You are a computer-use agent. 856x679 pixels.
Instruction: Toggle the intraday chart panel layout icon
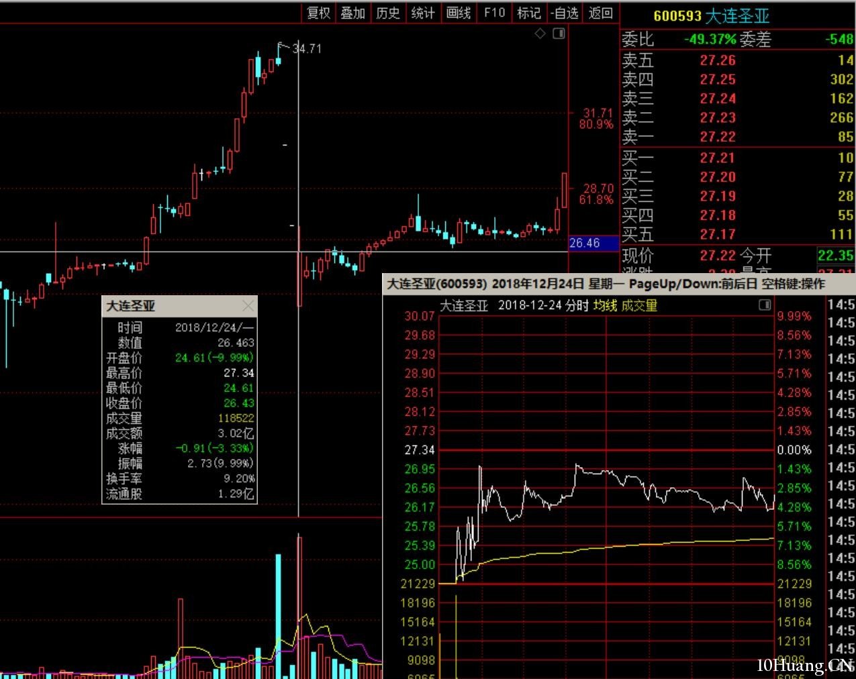coord(764,305)
